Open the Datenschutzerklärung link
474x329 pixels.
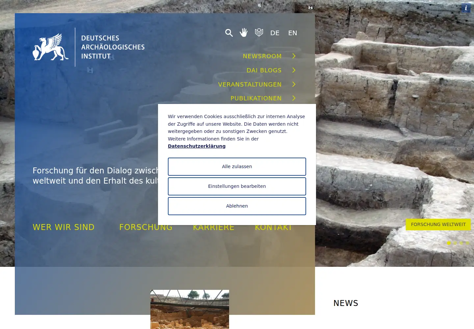pos(197,146)
